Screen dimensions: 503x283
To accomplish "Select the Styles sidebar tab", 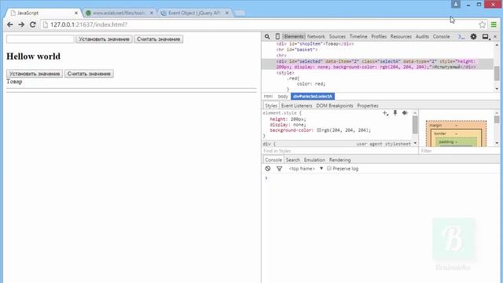I will (271, 105).
